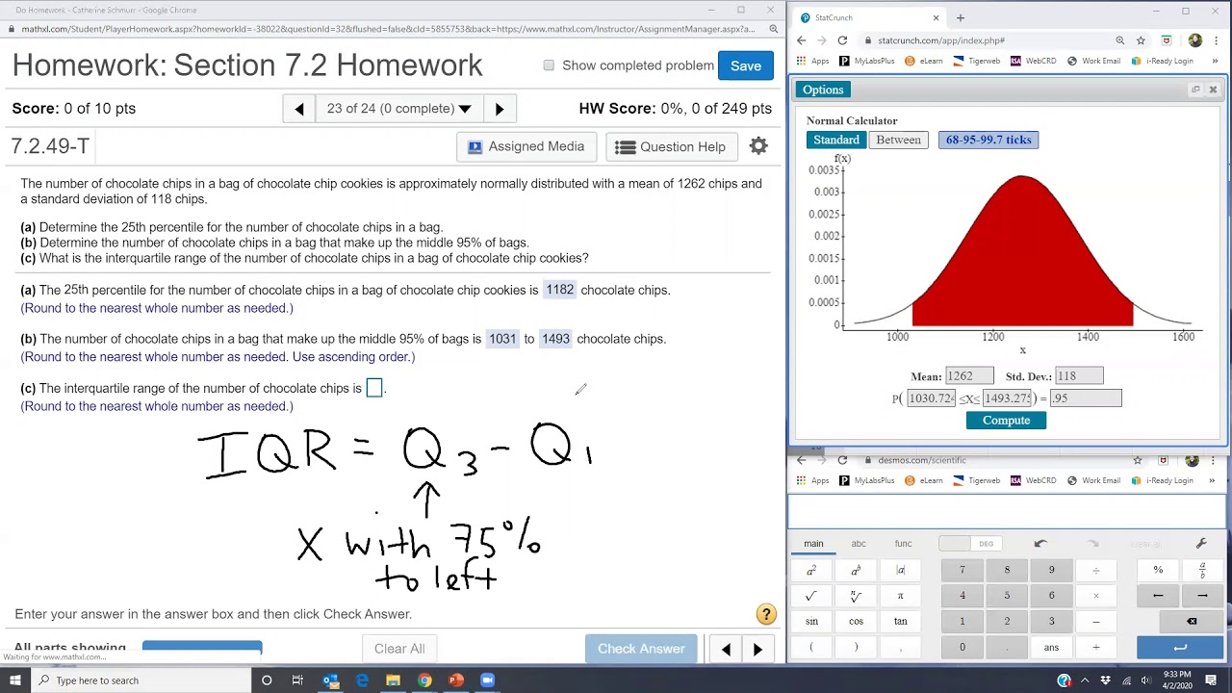Click the Desmos blue enter key
1232x693 pixels.
(x=1180, y=648)
